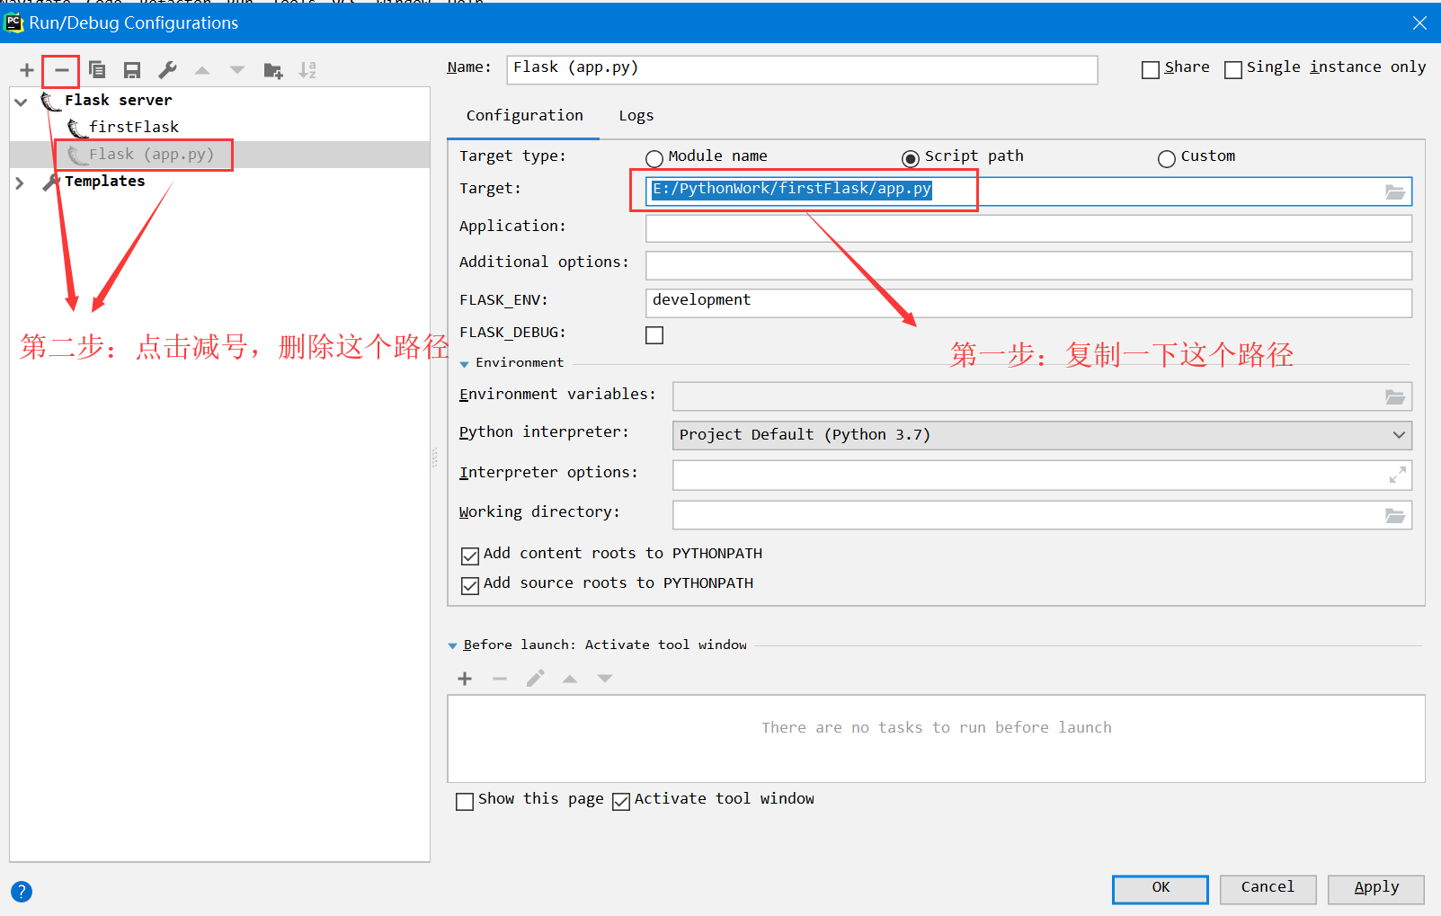Select the Custom target type
The image size is (1441, 916).
pyautogui.click(x=1167, y=158)
